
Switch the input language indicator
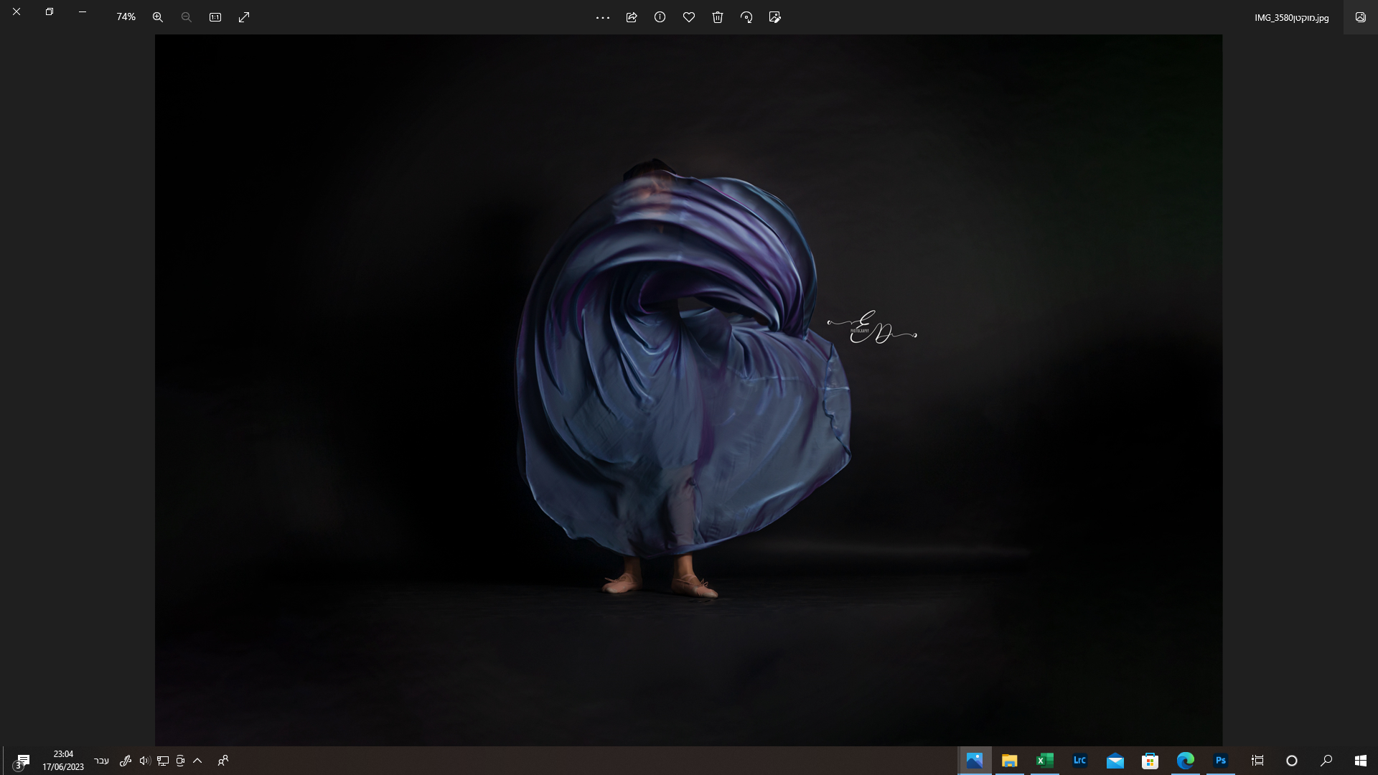pyautogui.click(x=102, y=761)
